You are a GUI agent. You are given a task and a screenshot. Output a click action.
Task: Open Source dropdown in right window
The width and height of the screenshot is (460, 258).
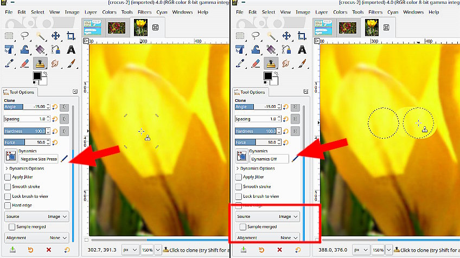pos(268,216)
